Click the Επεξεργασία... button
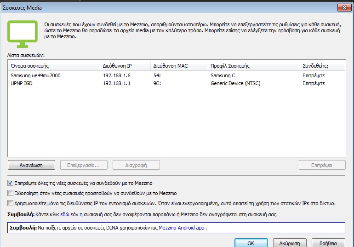The height and width of the screenshot is (247, 354). click(84, 165)
